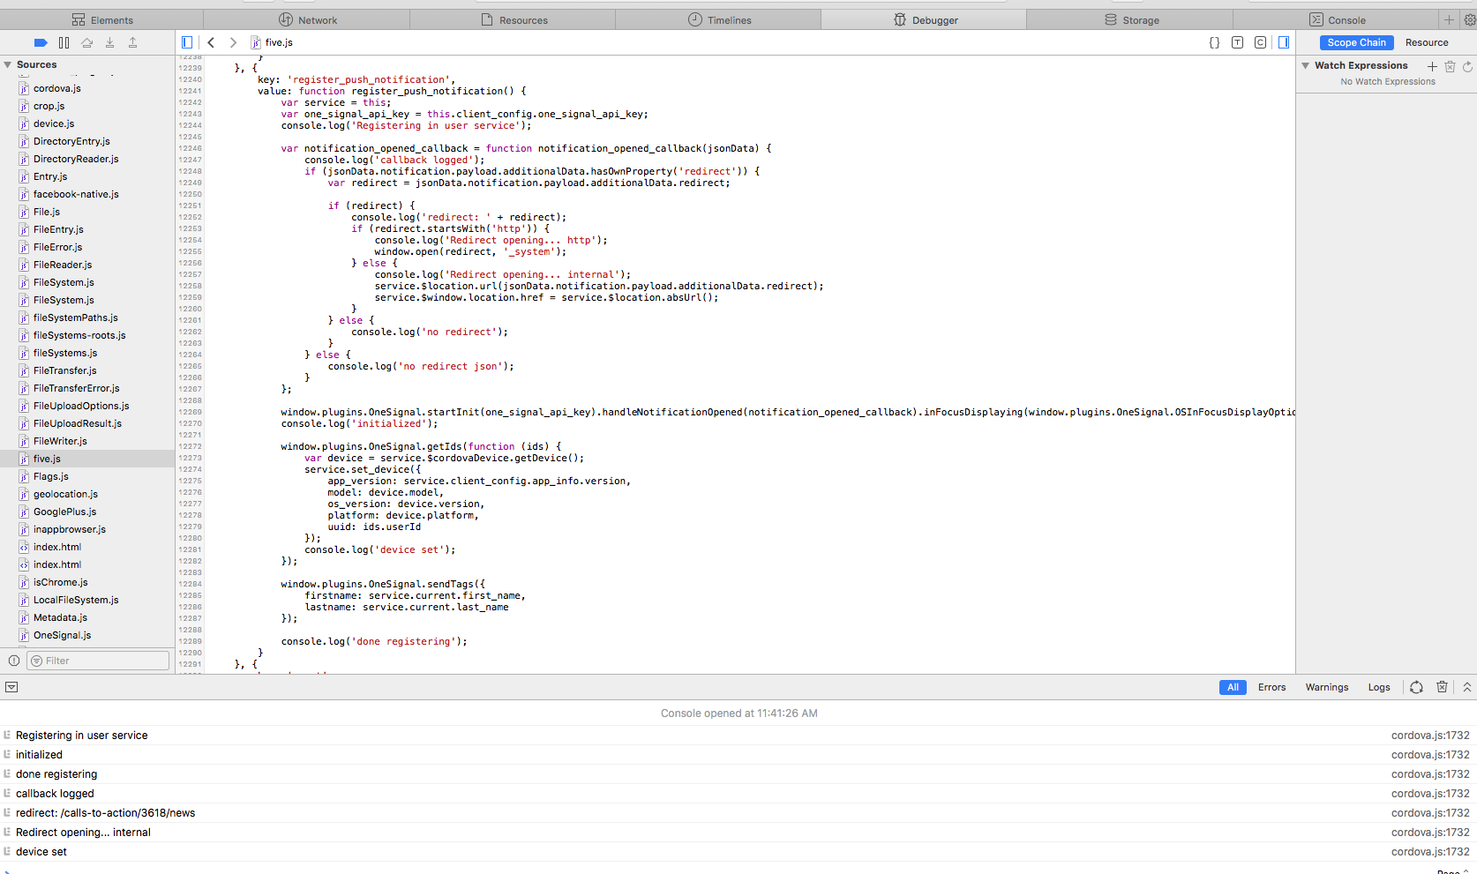Viewport: 1477px width, 874px height.
Task: Open inappbrowser.js source file
Action: (69, 529)
